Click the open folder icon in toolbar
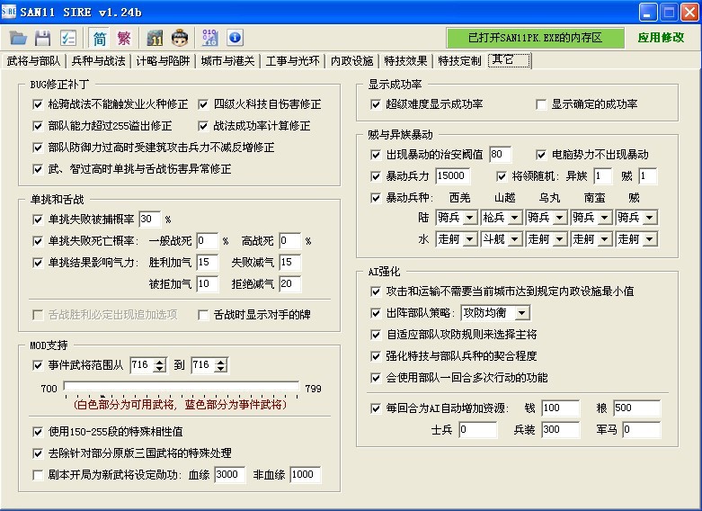Viewport: 702px width, 511px height. point(18,38)
